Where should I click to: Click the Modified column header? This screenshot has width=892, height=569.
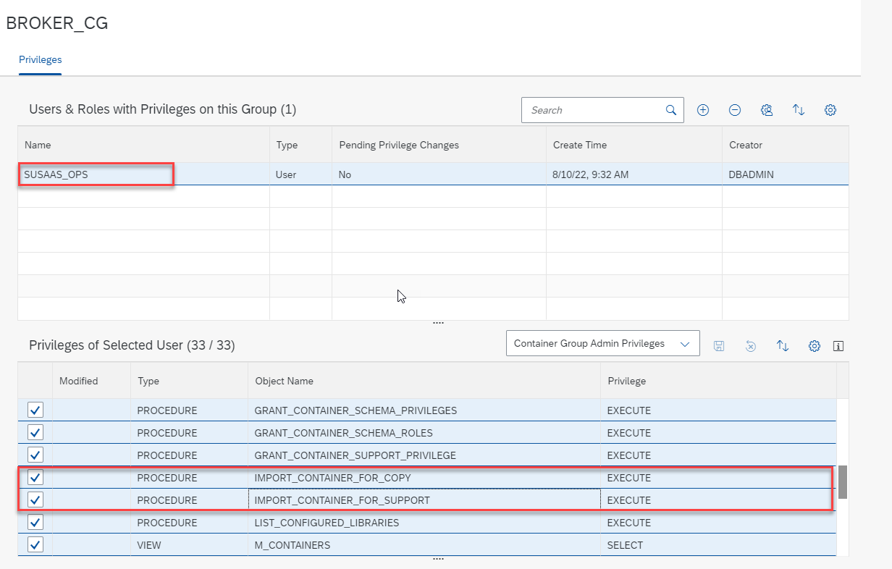click(91, 381)
